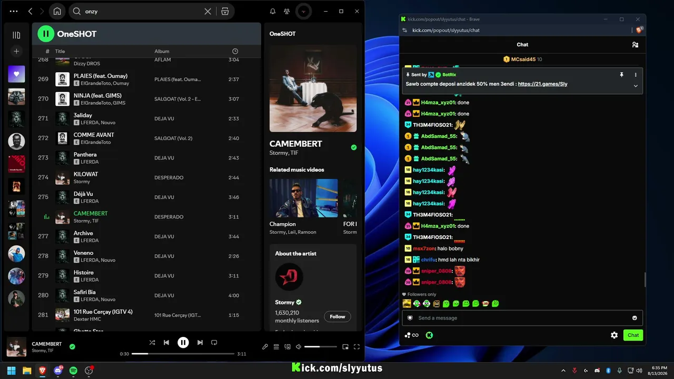Switch Spotify to full screen view

(357, 347)
